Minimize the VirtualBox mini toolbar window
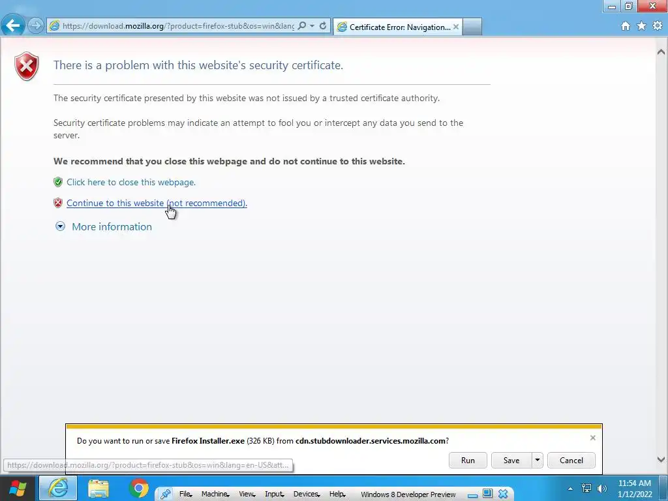668x501 pixels. tap(472, 494)
